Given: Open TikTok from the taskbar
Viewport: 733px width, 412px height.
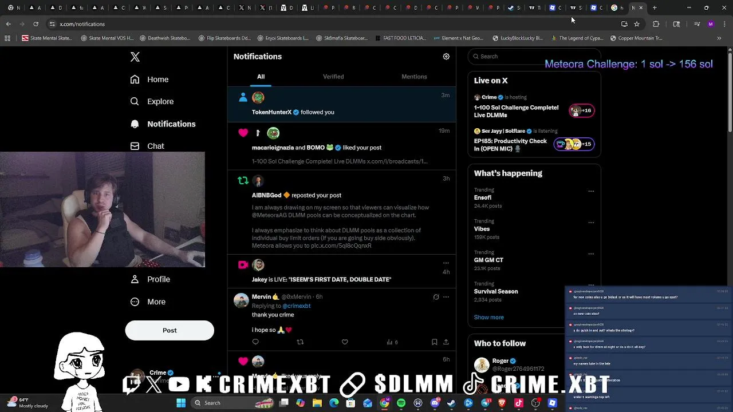Looking at the screenshot, I should click(x=519, y=403).
